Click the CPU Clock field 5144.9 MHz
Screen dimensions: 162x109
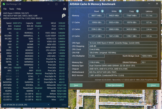point(123,49)
